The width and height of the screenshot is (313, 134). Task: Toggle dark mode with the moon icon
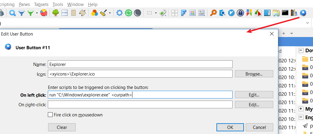tap(137, 13)
